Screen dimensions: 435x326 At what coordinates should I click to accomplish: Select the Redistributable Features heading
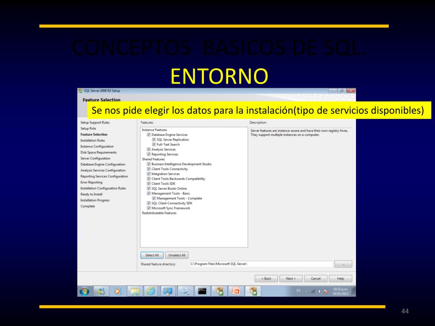pyautogui.click(x=159, y=213)
